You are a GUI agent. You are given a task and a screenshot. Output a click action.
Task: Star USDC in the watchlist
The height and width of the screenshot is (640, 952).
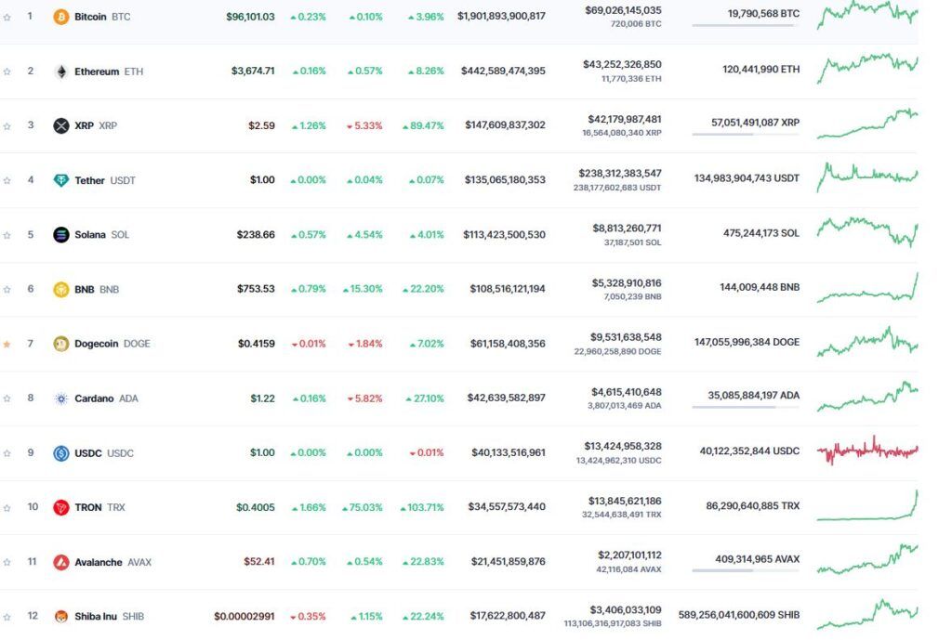point(7,453)
